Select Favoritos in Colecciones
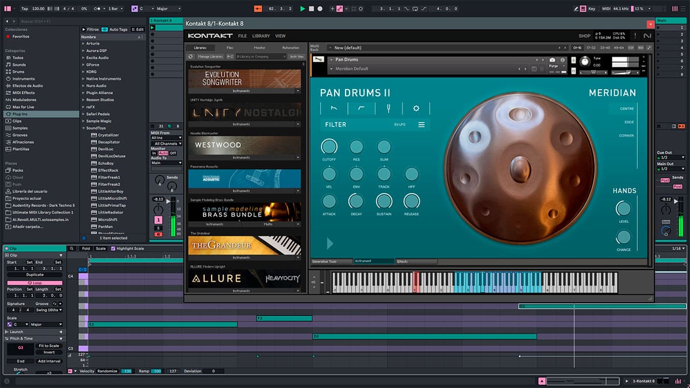 coord(21,36)
